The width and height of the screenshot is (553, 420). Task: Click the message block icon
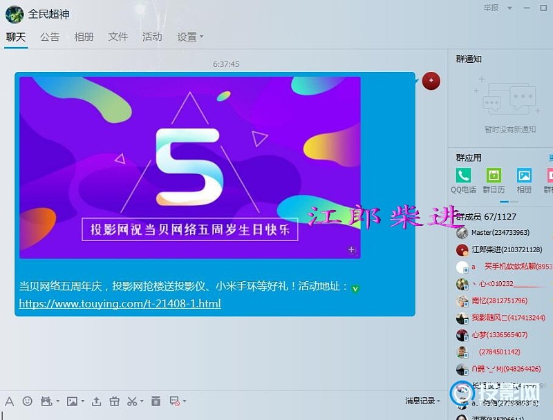point(175,401)
